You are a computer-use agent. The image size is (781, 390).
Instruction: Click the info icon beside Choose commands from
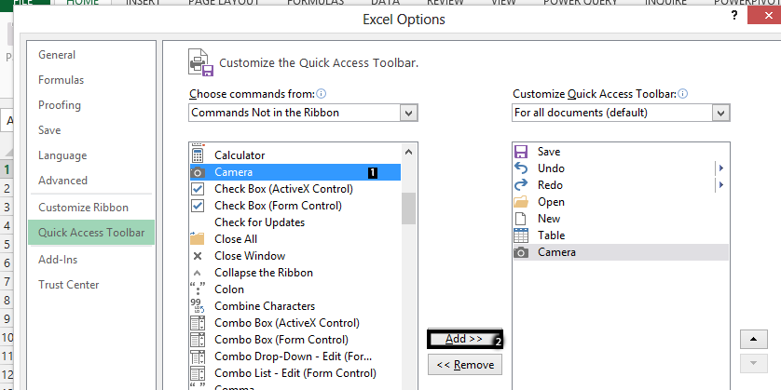click(x=322, y=93)
